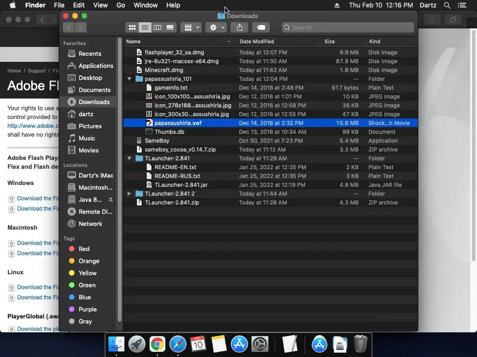This screenshot has width=477, height=357.
Task: Open the File menu
Action: pyautogui.click(x=59, y=5)
